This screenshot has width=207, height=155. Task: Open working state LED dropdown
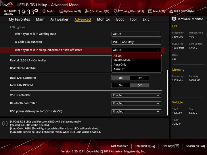coord(136,34)
